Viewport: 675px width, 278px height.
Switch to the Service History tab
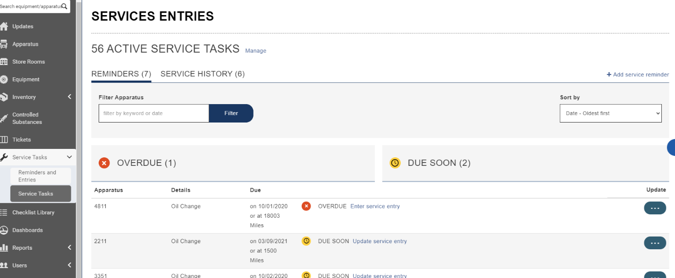tap(202, 74)
